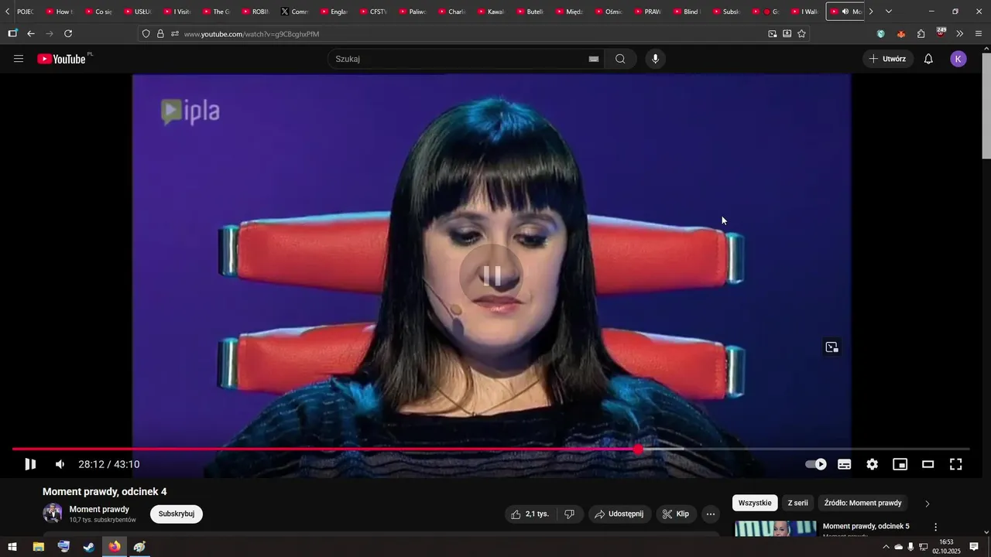Image resolution: width=991 pixels, height=557 pixels.
Task: Switch to the Blind browser tab
Action: [686, 12]
